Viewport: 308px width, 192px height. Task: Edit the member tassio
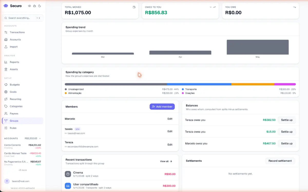[x=170, y=131]
